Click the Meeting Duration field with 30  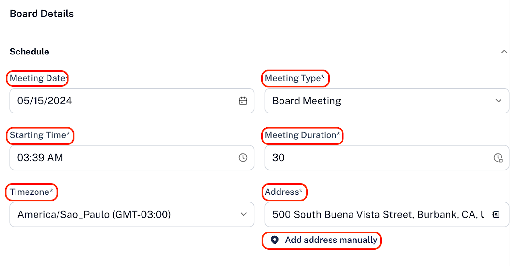pos(387,158)
